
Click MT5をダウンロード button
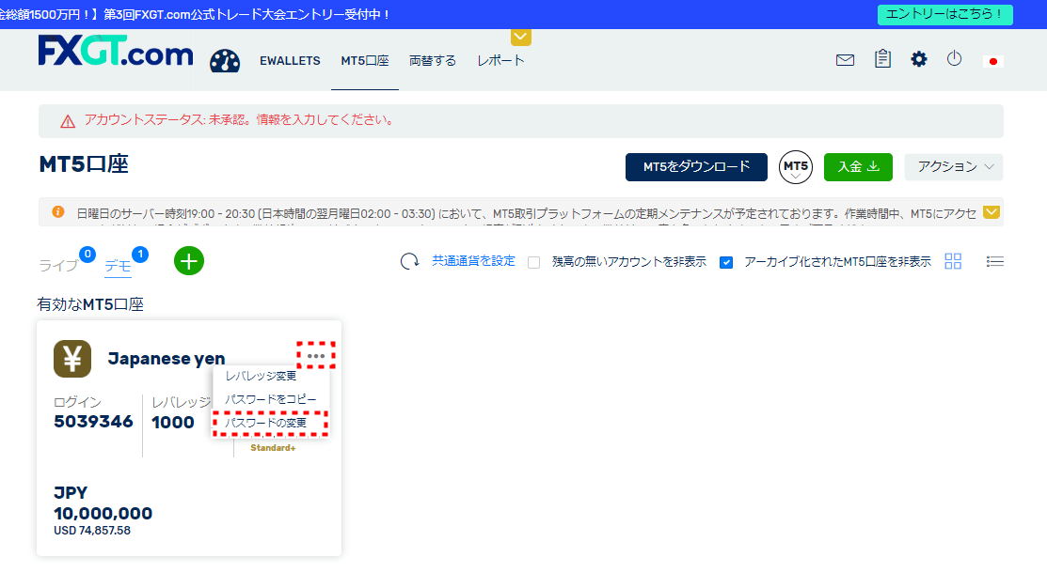tap(696, 166)
